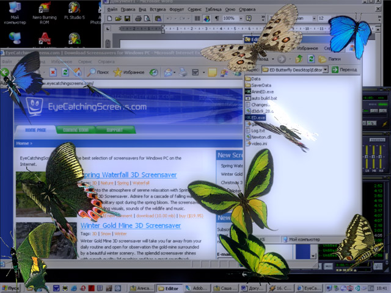391x293 pixels.
Task: Click History icon in Internet Explorer toolbar
Action: coord(153,73)
